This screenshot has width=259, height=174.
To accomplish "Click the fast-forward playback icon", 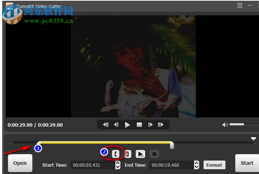I will click(161, 125).
